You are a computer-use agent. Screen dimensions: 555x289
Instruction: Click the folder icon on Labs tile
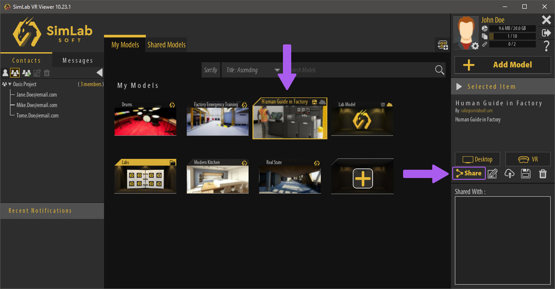pos(173,163)
